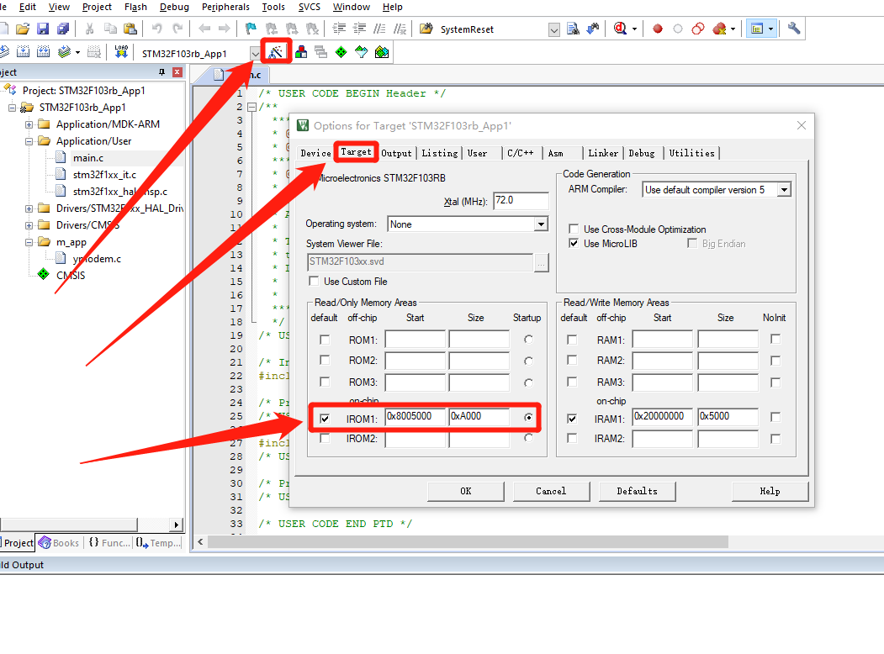
Task: Save current file with floppy icon
Action: coord(43,29)
